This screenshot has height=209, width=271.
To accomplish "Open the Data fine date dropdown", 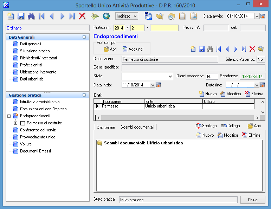I will coord(257,85).
